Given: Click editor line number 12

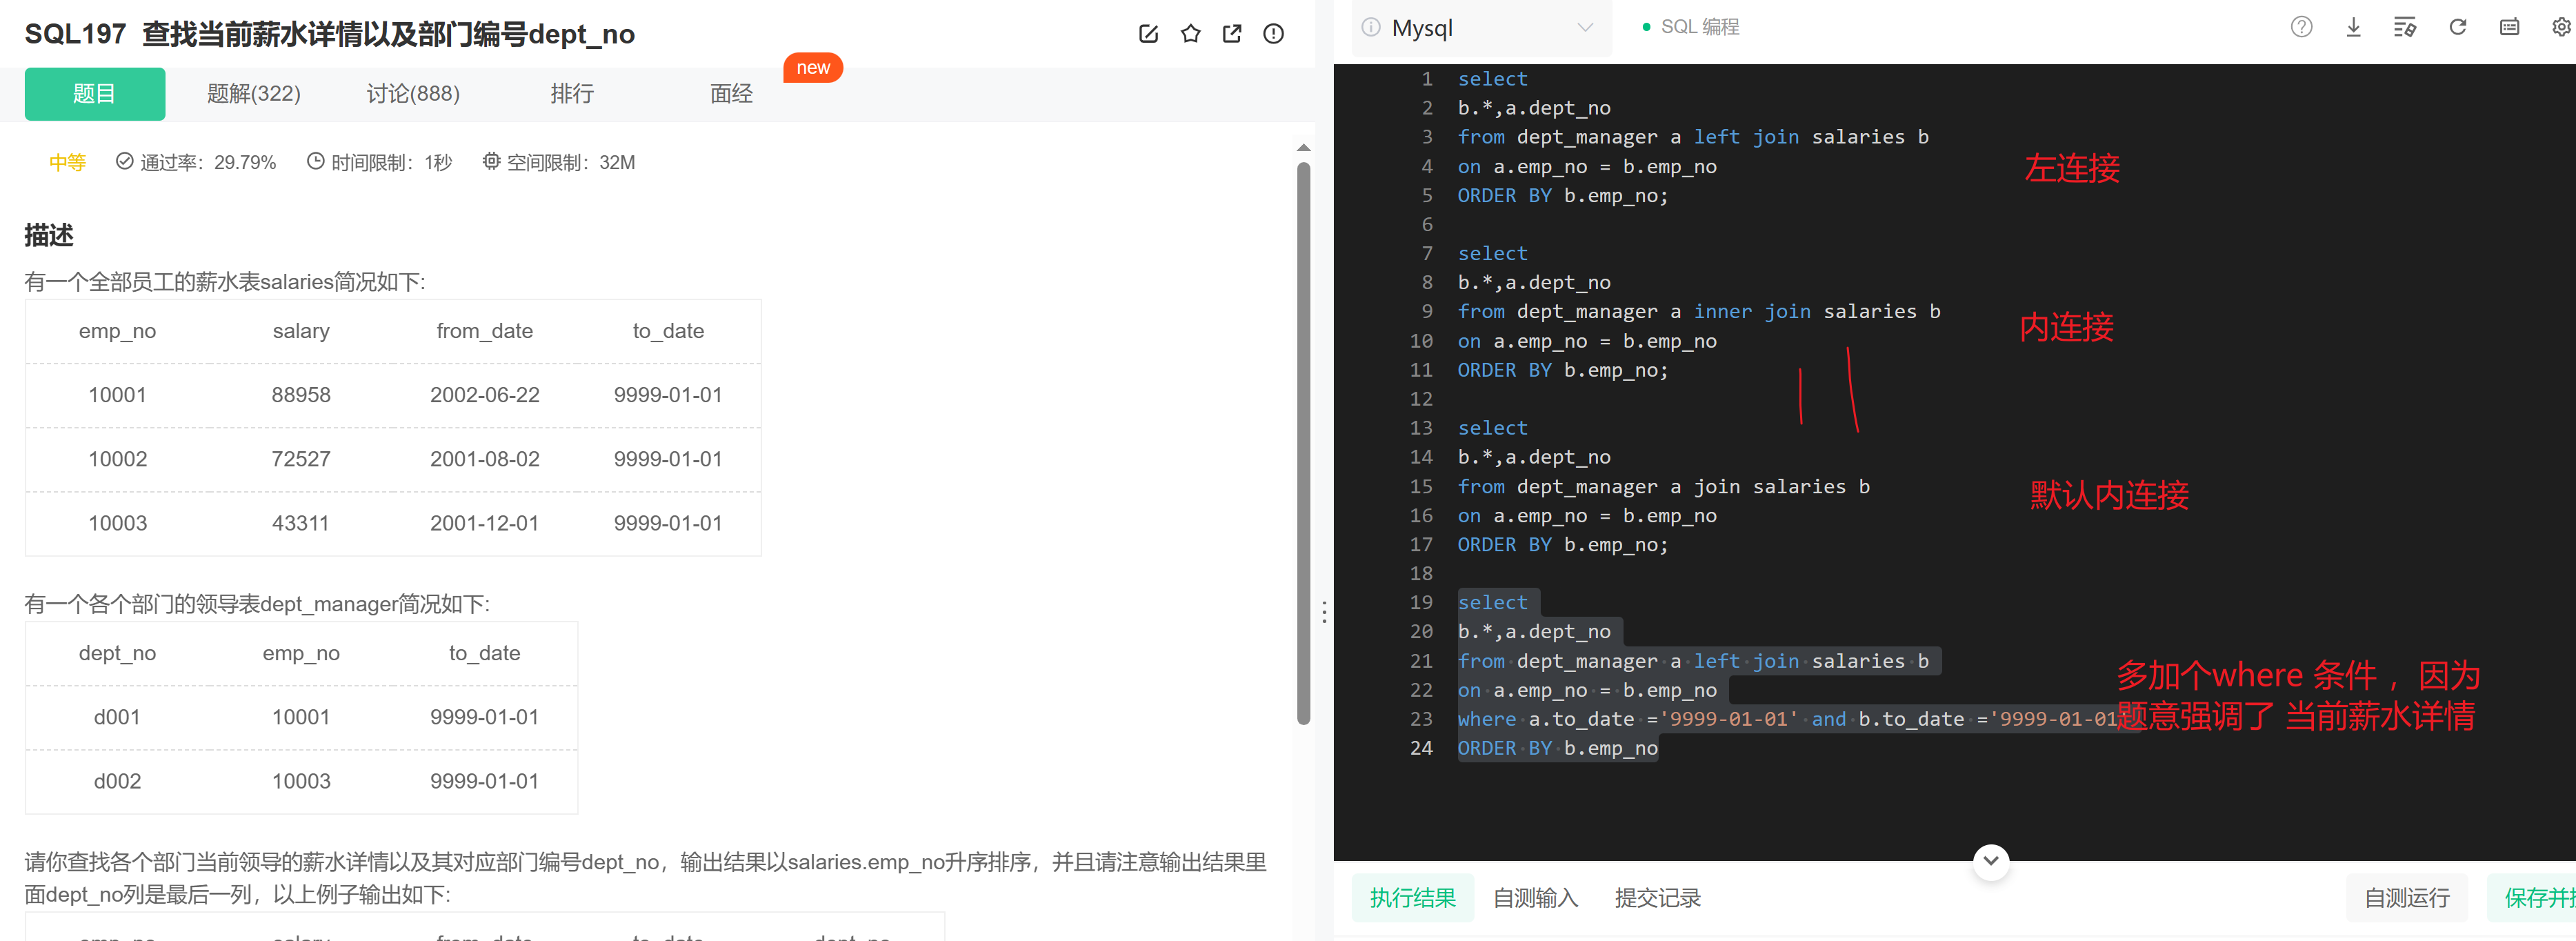Looking at the screenshot, I should click(1421, 399).
